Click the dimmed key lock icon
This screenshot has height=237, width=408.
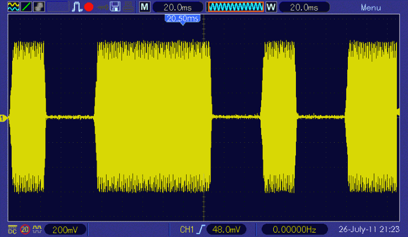click(102, 7)
